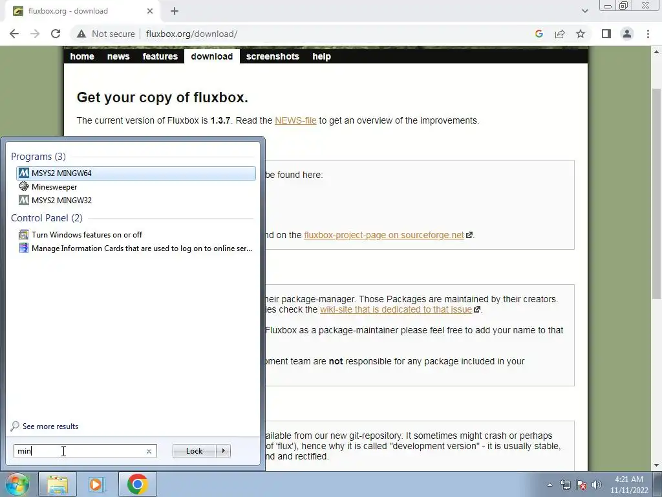Reload the fluxbox download page
This screenshot has width=662, height=497.
click(x=56, y=34)
